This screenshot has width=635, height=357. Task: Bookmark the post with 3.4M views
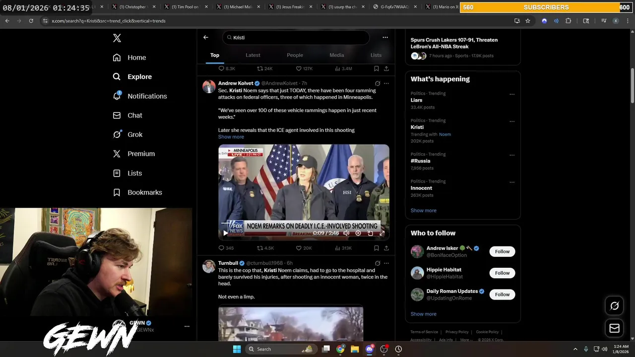point(377,68)
